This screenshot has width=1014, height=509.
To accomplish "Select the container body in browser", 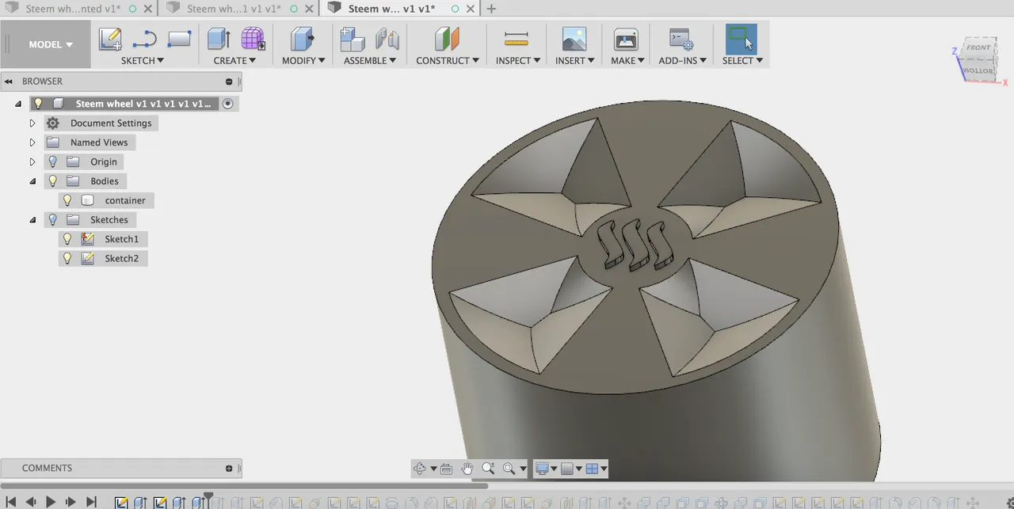I will [x=125, y=200].
